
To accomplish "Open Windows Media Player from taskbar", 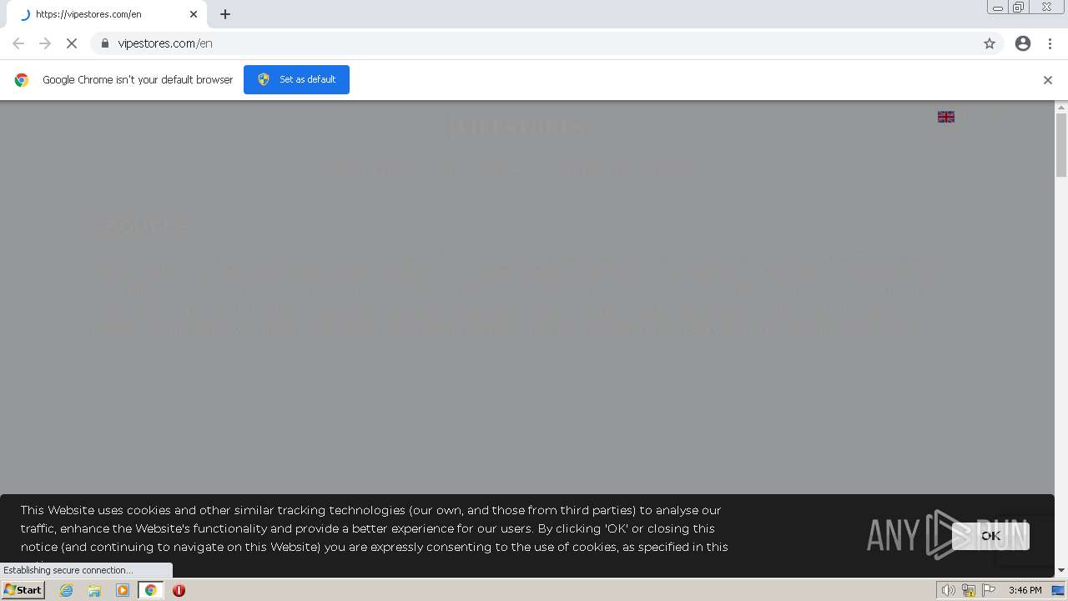I will click(123, 590).
